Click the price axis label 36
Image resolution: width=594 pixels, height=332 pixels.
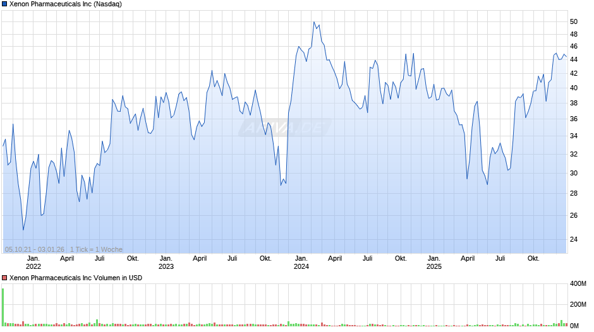pos(574,119)
